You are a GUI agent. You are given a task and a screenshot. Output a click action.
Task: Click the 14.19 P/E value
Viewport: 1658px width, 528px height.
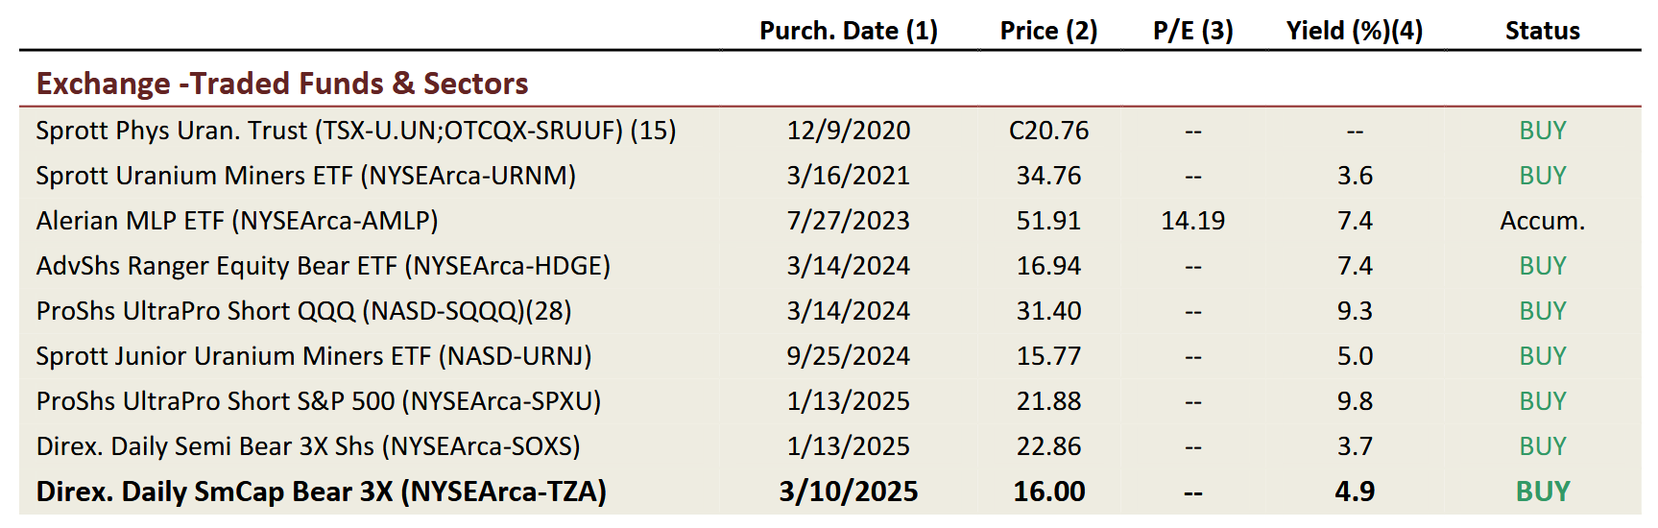tap(1192, 221)
